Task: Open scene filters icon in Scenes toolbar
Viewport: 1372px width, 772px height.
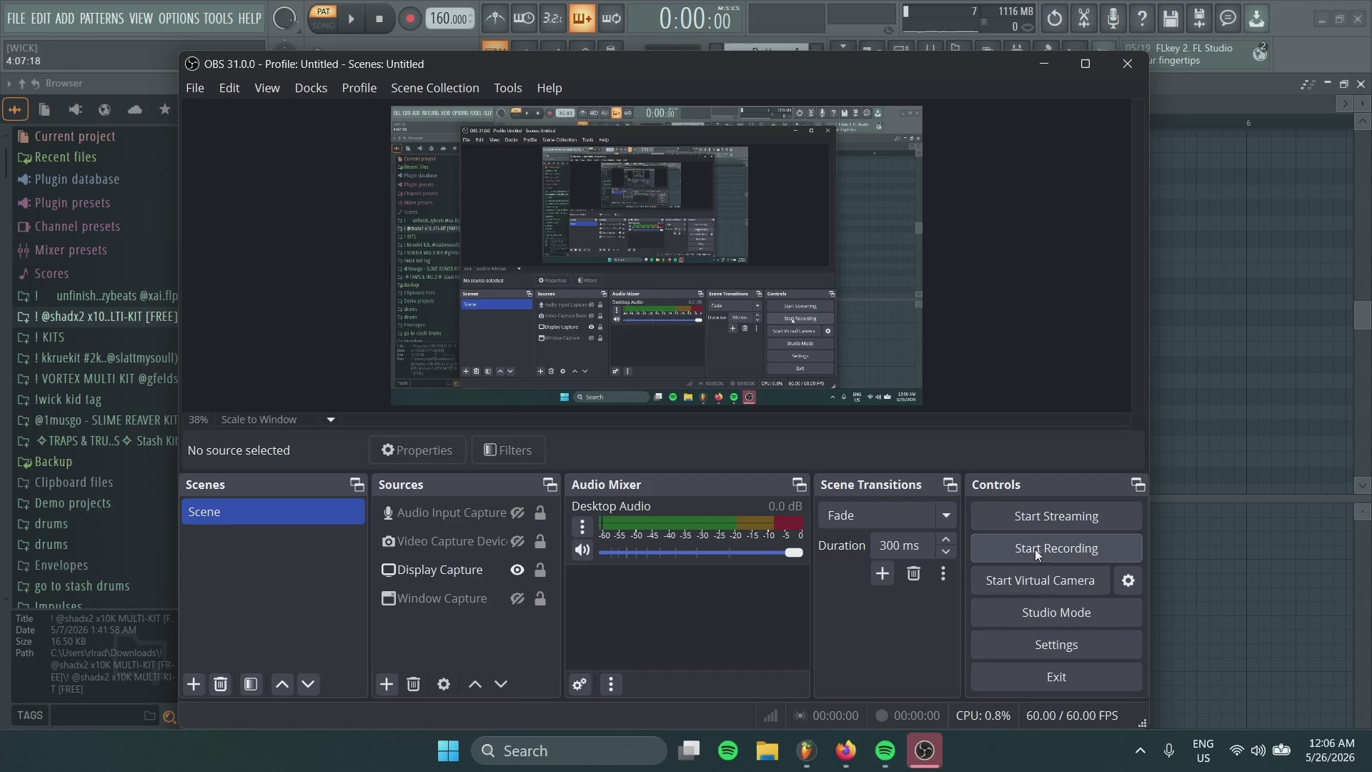Action: click(251, 685)
